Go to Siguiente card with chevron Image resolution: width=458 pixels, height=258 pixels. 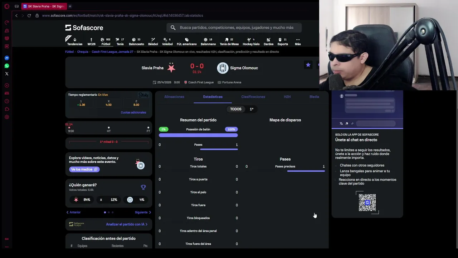143,212
